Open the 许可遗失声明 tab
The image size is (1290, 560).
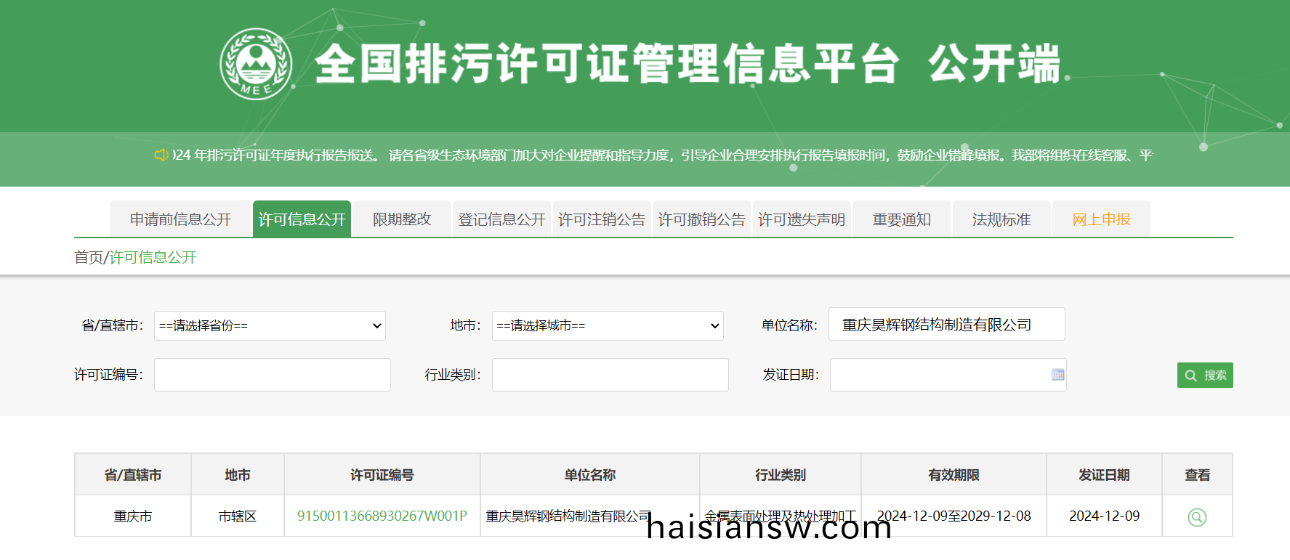point(801,219)
